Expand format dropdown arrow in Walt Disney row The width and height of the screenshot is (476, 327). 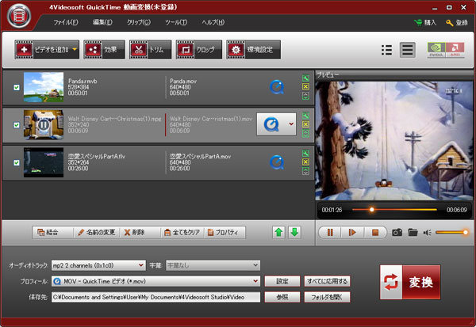[x=291, y=124]
